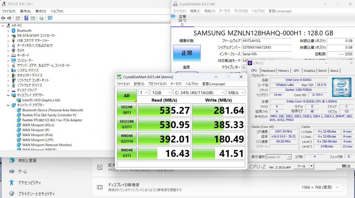Viewport: 355px width, 198px height.
Task: Click the ツール button in CPU-Z
Action: pos(301,166)
